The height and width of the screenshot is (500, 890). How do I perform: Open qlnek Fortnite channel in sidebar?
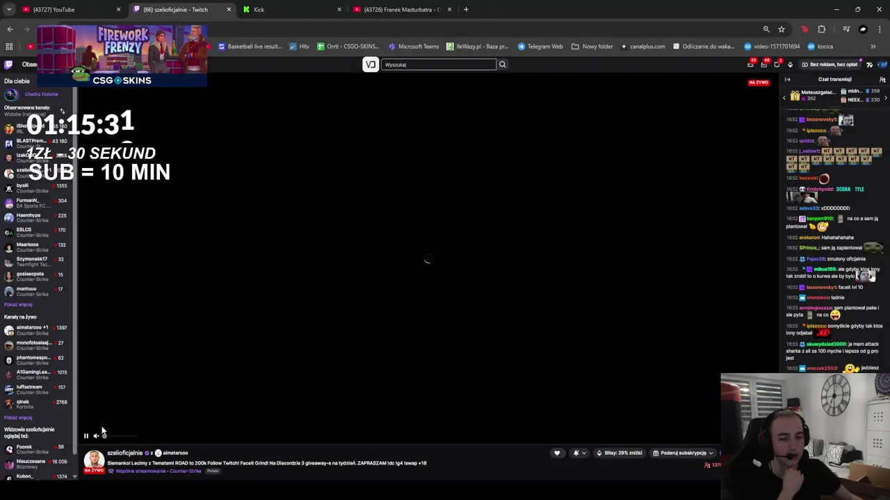tap(36, 404)
